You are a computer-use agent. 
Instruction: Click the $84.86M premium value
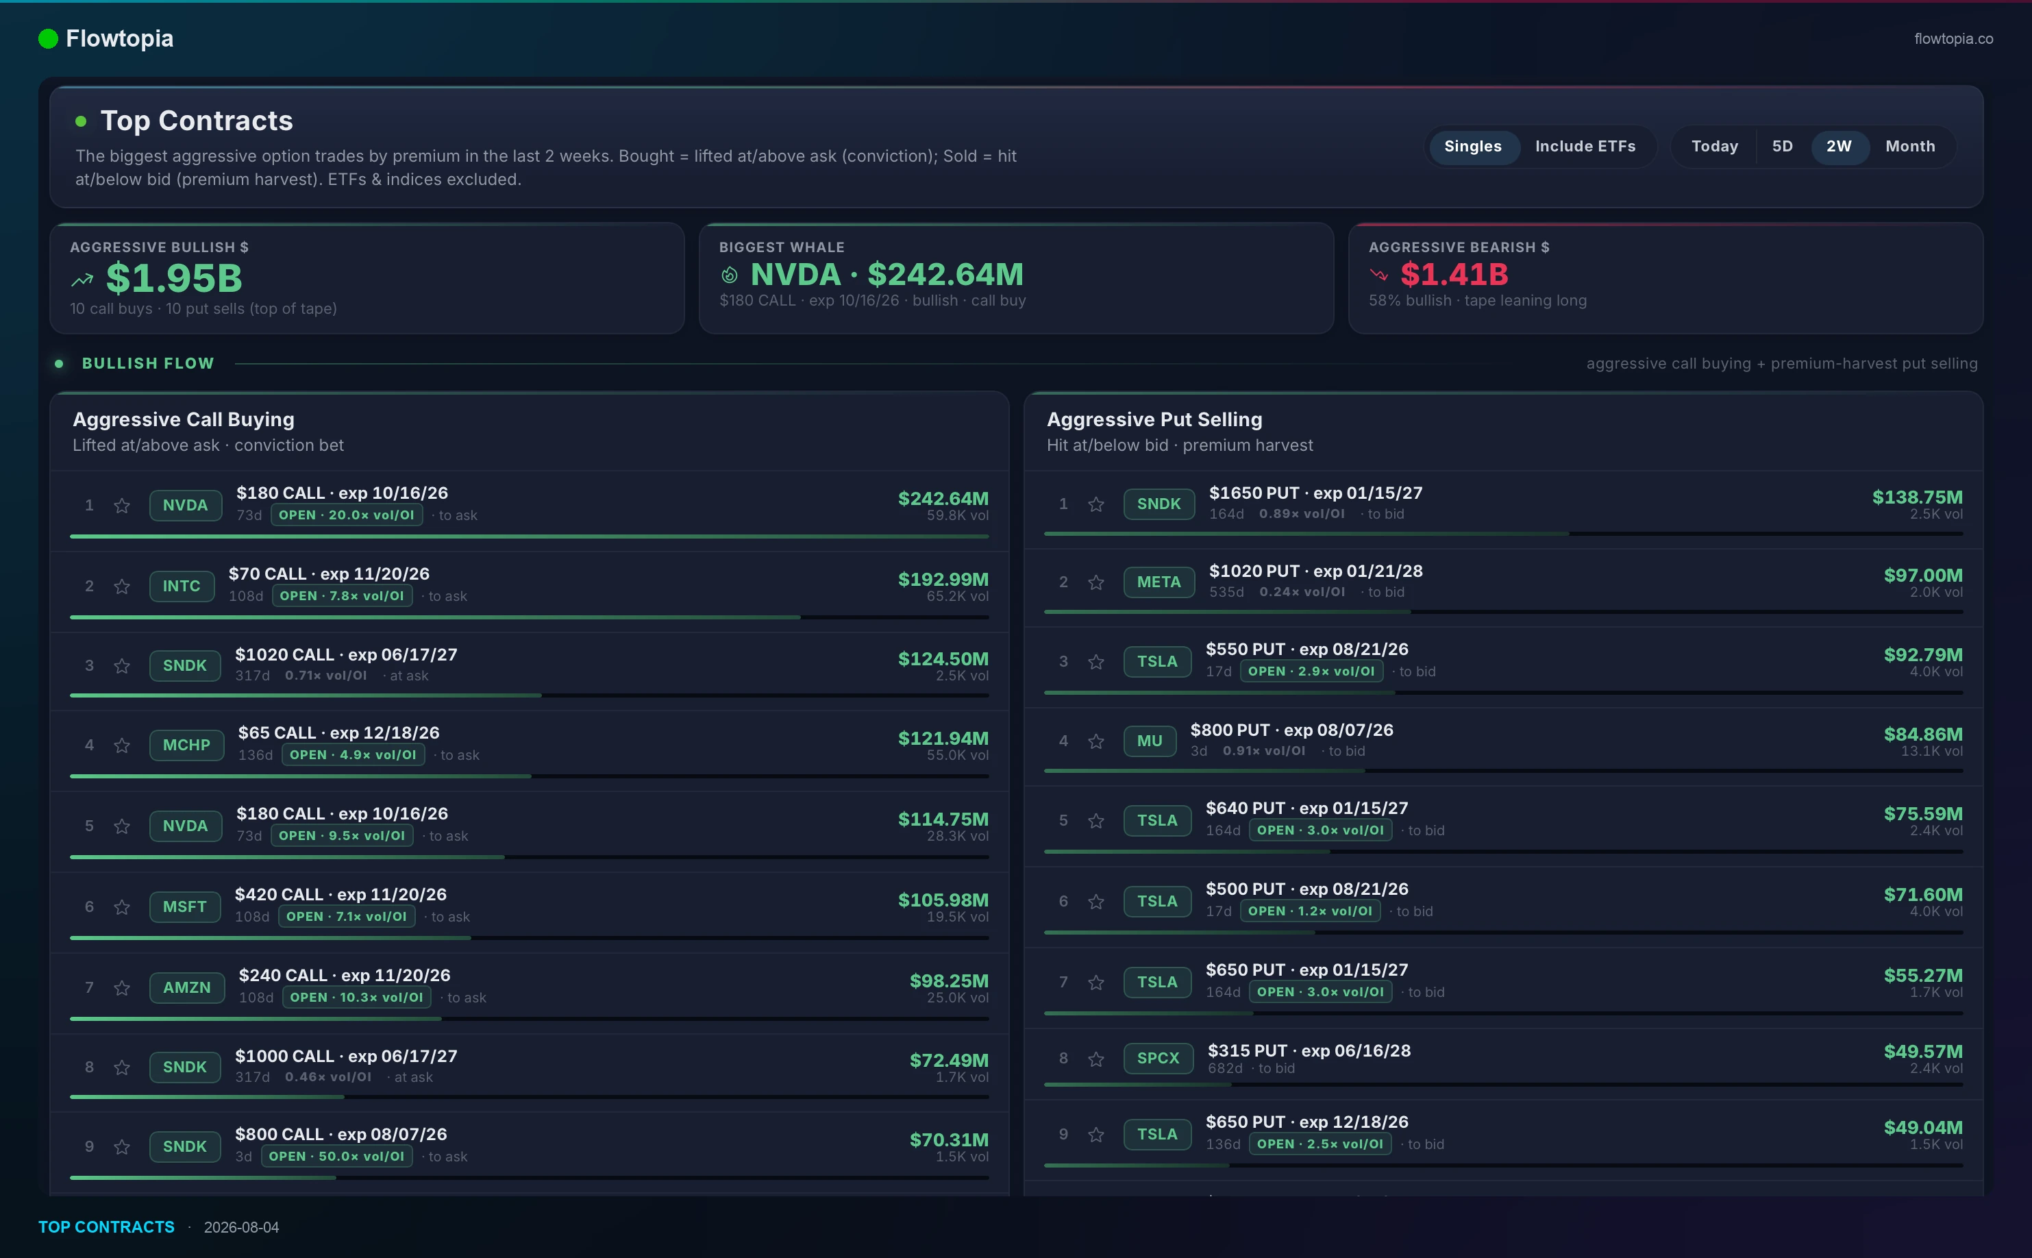[x=1923, y=734]
